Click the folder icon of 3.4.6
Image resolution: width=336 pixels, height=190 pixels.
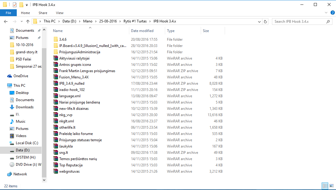pyautogui.click(x=56, y=39)
